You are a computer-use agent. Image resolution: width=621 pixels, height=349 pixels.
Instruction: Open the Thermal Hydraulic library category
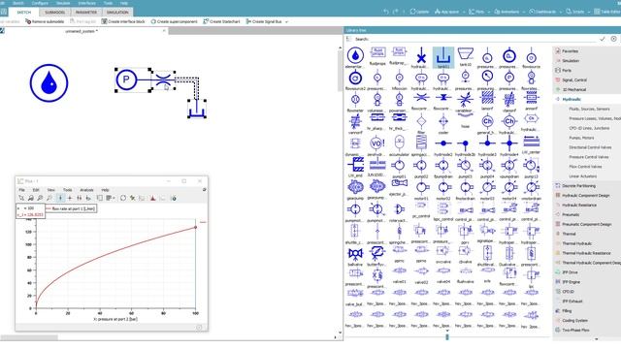pos(576,243)
